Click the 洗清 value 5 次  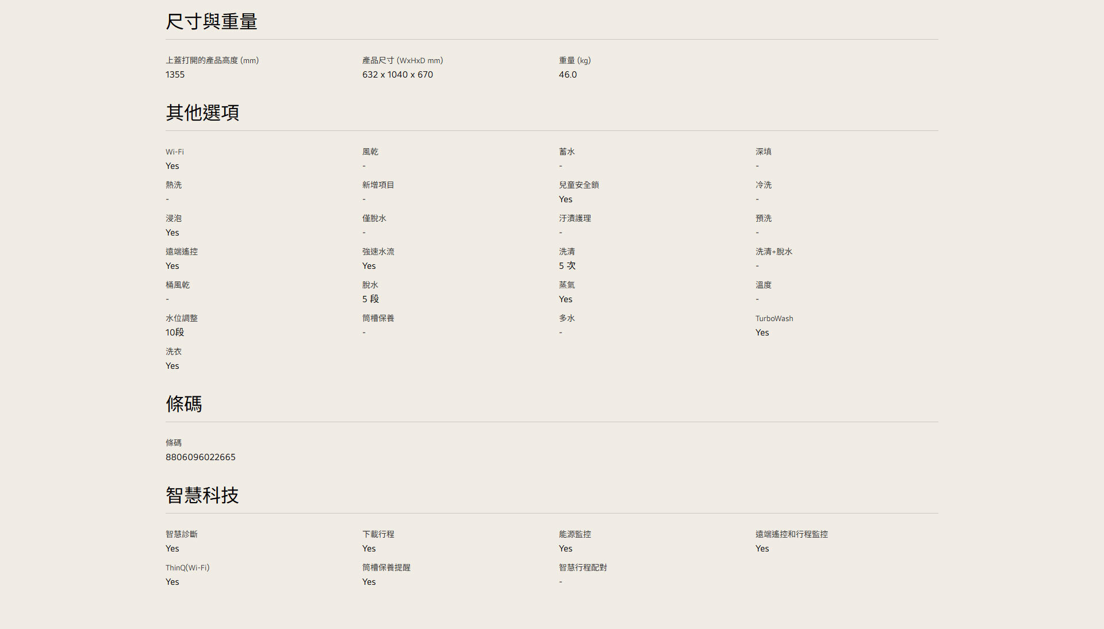[567, 266]
